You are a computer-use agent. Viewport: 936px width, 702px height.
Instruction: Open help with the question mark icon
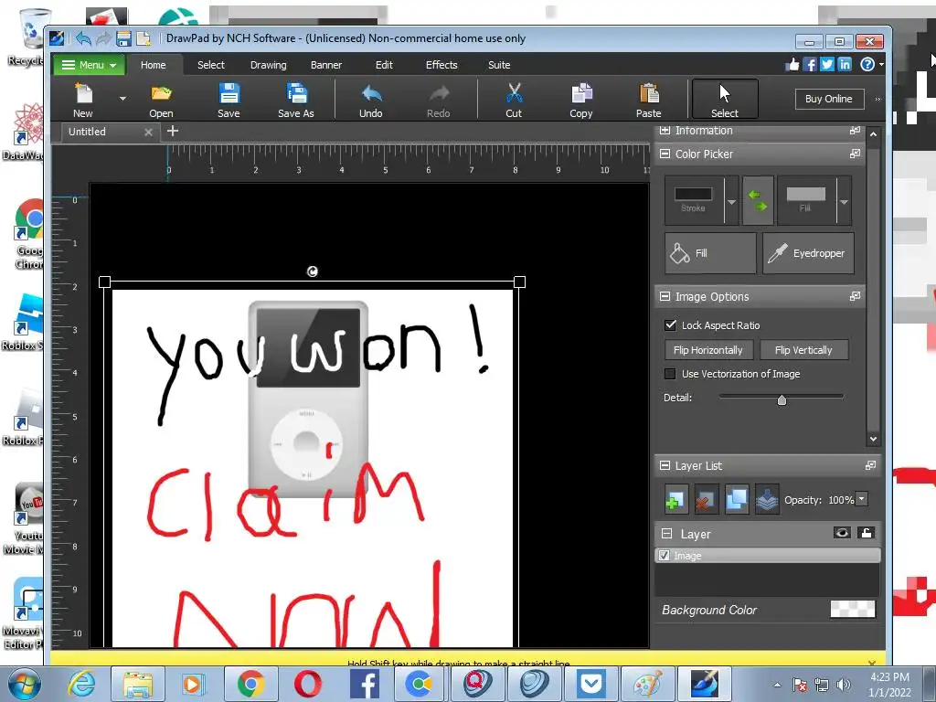867,65
